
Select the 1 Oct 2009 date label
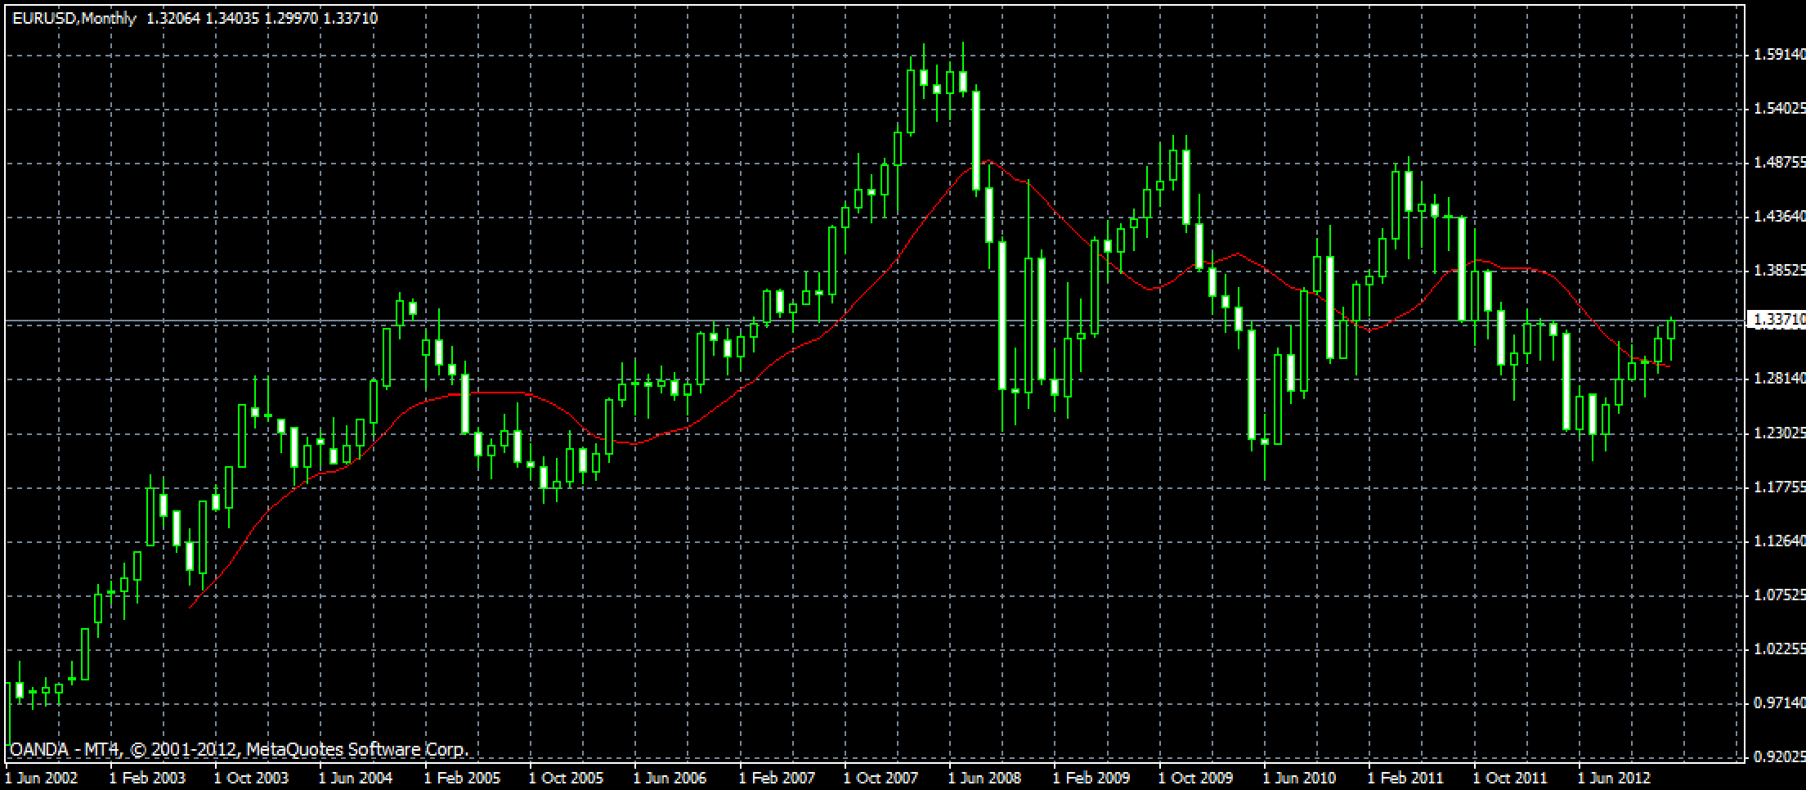click(x=1195, y=778)
